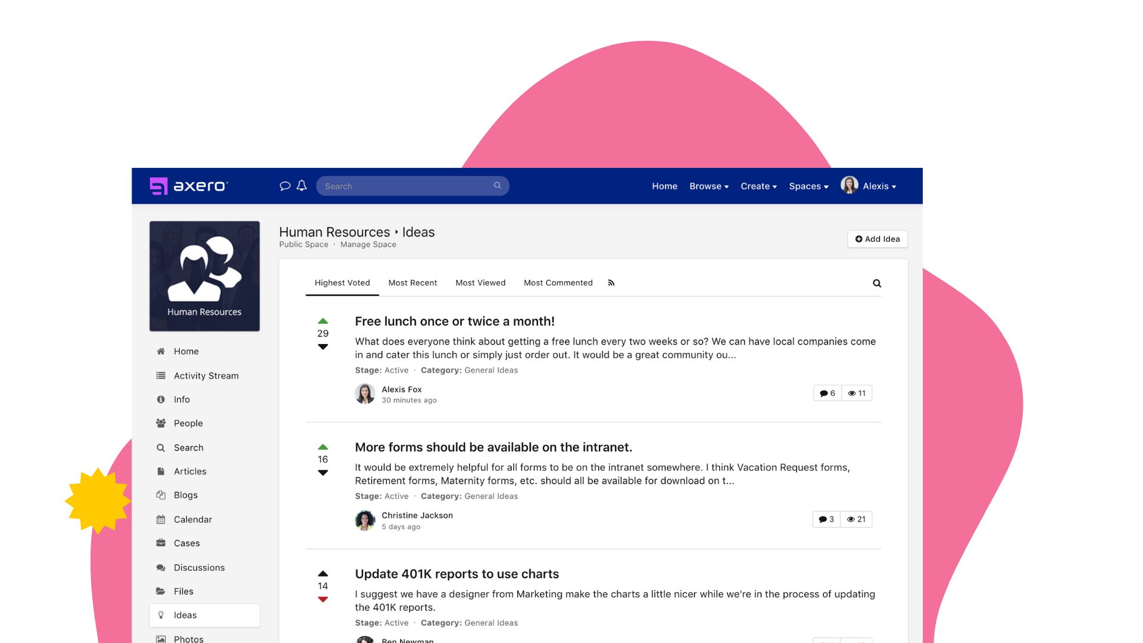Click the RSS feed icon on Ideas tab
1143x643 pixels.
[611, 283]
